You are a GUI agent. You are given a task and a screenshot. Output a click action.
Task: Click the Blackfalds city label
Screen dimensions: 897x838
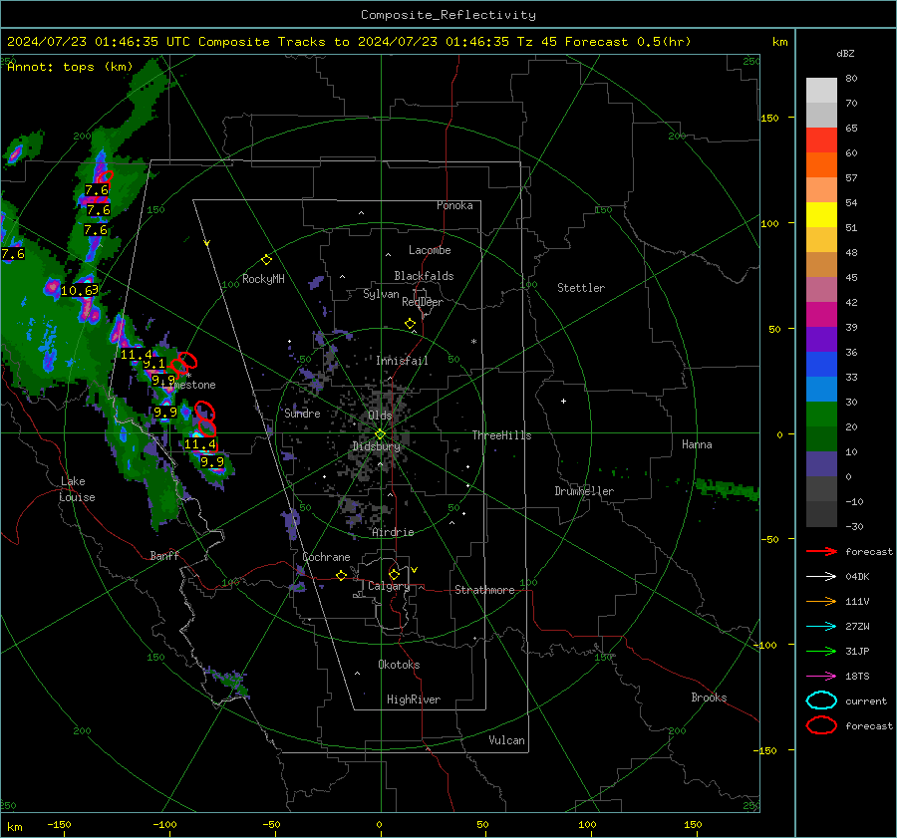coord(424,276)
